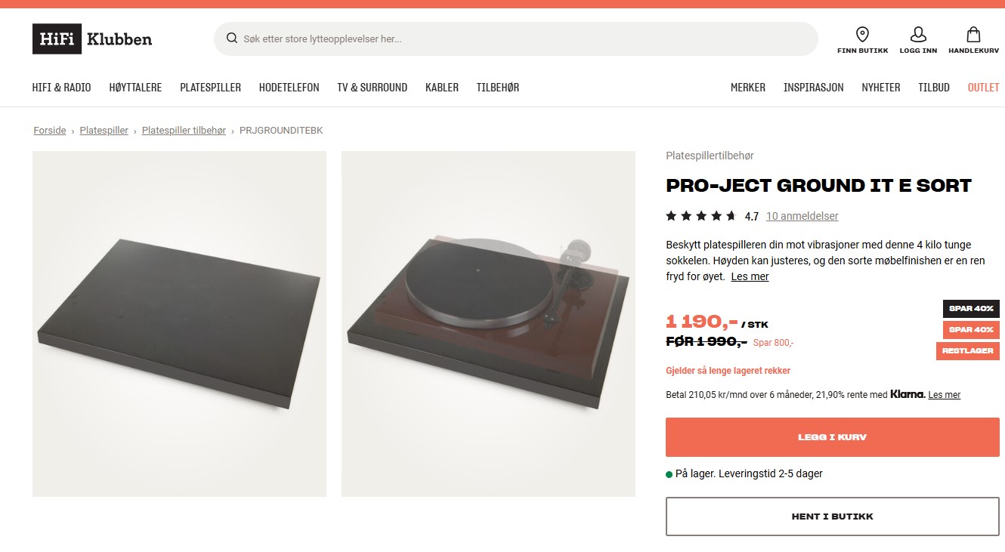1005x552 pixels.
Task: Click the star rating icons
Action: pos(701,216)
